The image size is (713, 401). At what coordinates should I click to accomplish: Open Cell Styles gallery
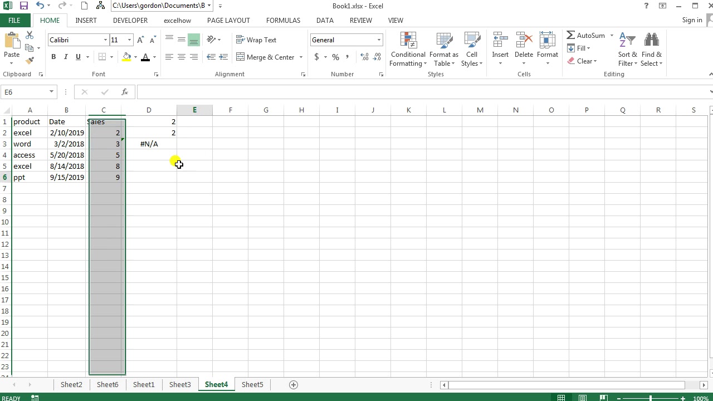(x=472, y=50)
